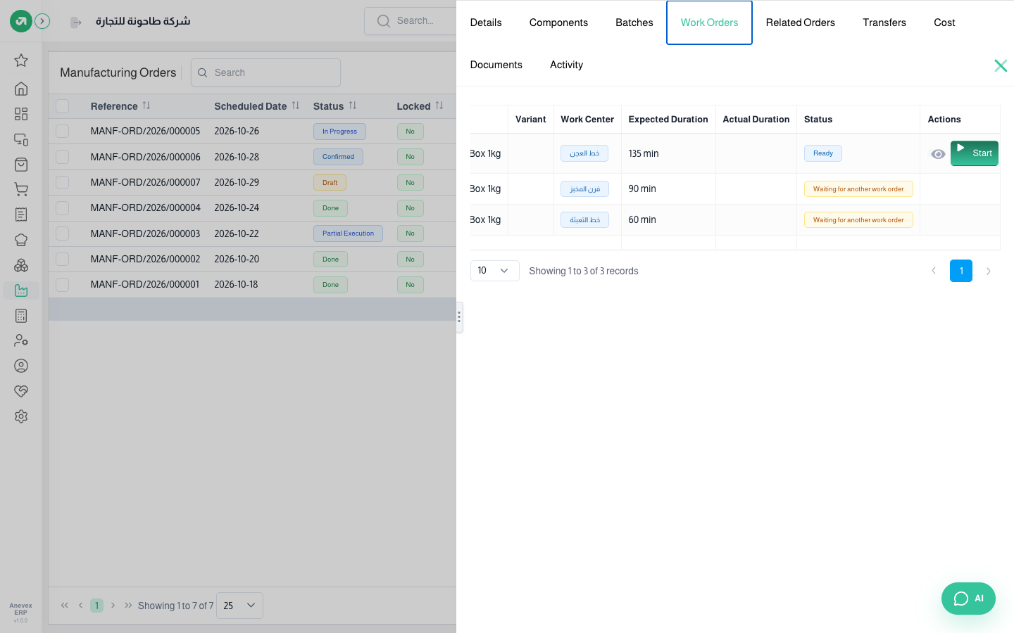
Task: Open the calculator icon in sidebar
Action: [21, 316]
